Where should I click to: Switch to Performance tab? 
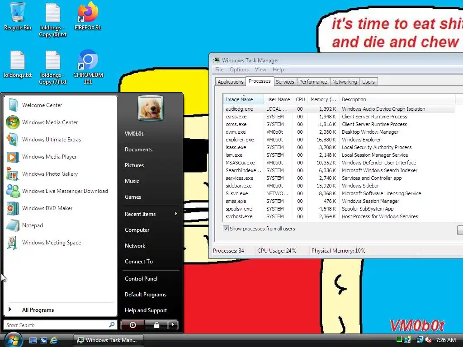(313, 82)
